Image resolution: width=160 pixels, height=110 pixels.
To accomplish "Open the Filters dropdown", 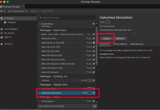I will click(x=34, y=11).
